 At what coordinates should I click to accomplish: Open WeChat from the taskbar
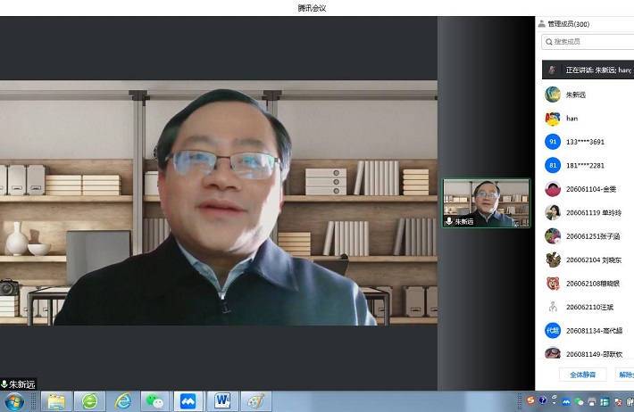click(x=154, y=401)
